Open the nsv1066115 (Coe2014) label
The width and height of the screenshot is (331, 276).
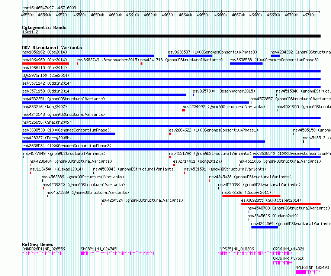45,68
